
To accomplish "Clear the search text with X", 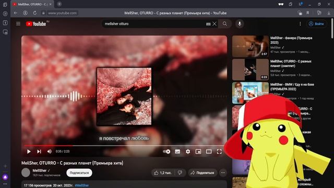I will point(214,24).
